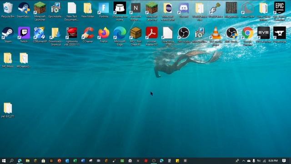Select the MC Mods folder icon
Image resolution: width=291 pixels, height=164 pixels.
click(x=8, y=58)
